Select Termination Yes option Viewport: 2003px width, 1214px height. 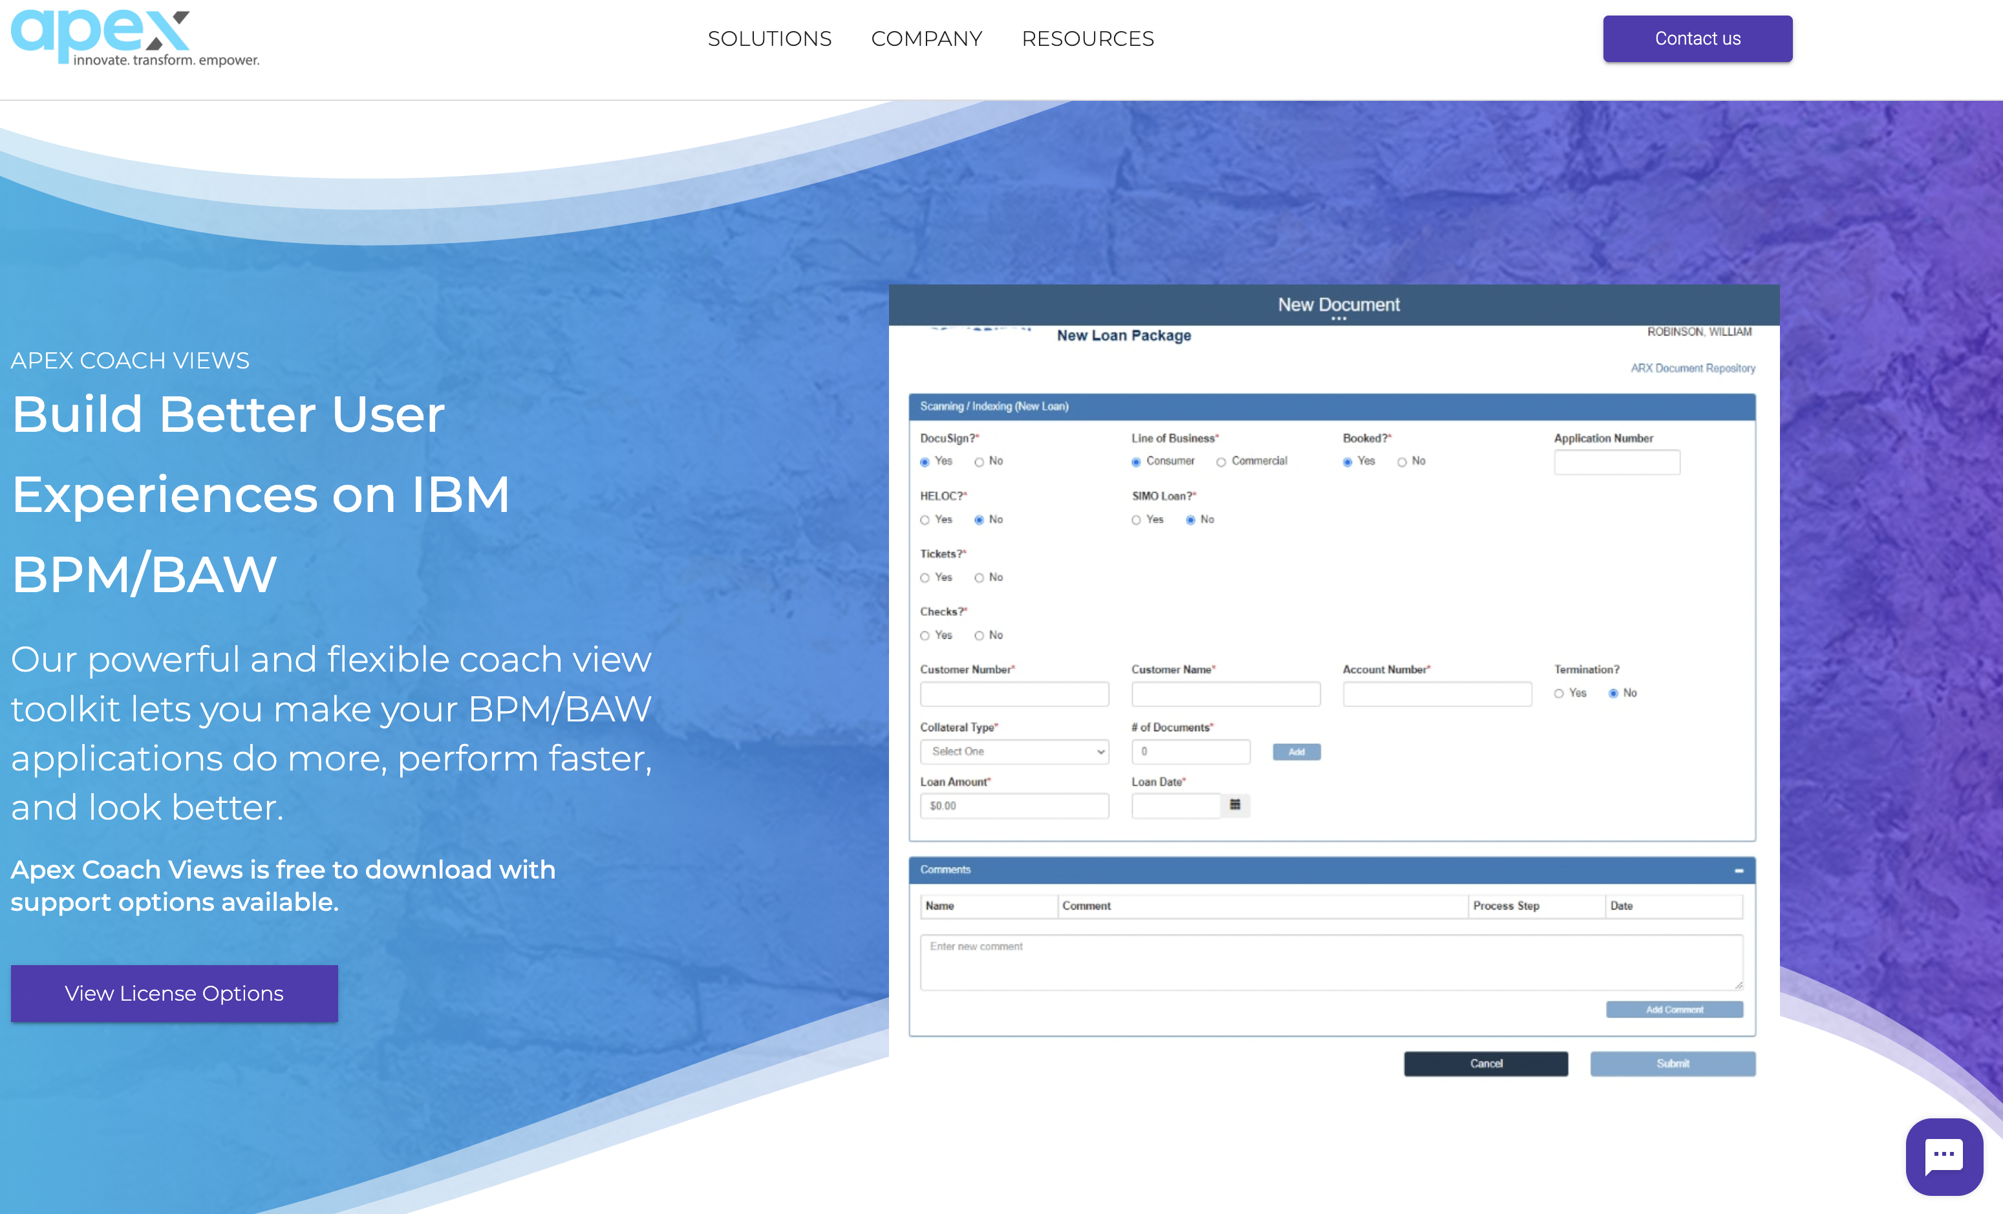(x=1559, y=693)
